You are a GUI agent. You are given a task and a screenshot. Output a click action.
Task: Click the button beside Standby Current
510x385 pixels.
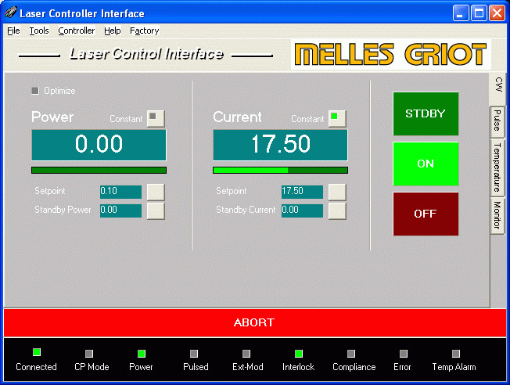coord(337,210)
